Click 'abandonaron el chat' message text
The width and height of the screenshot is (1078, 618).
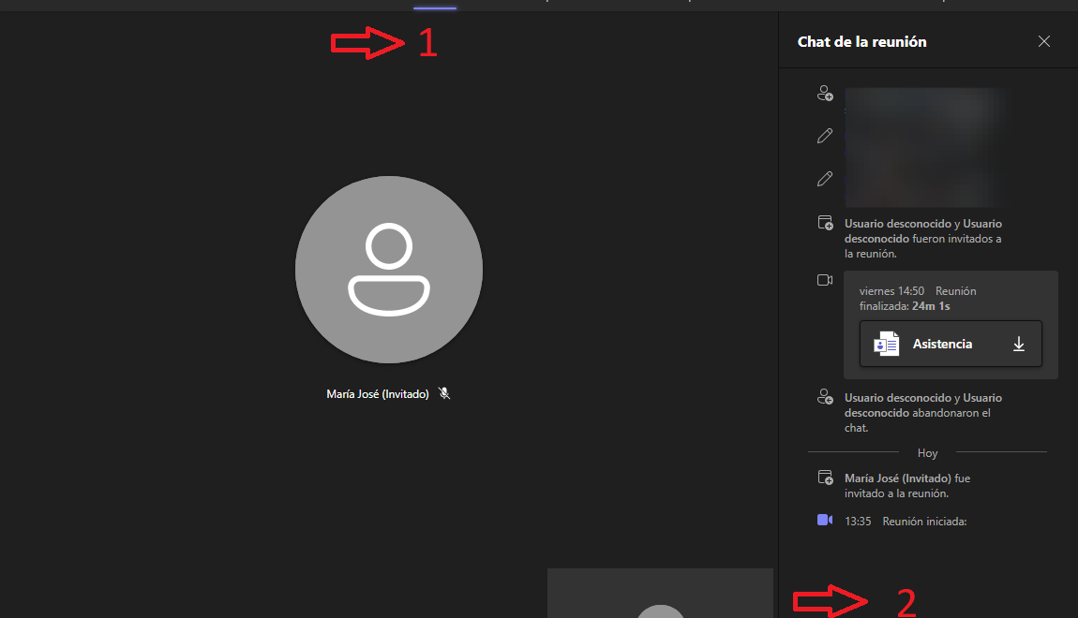pos(923,413)
